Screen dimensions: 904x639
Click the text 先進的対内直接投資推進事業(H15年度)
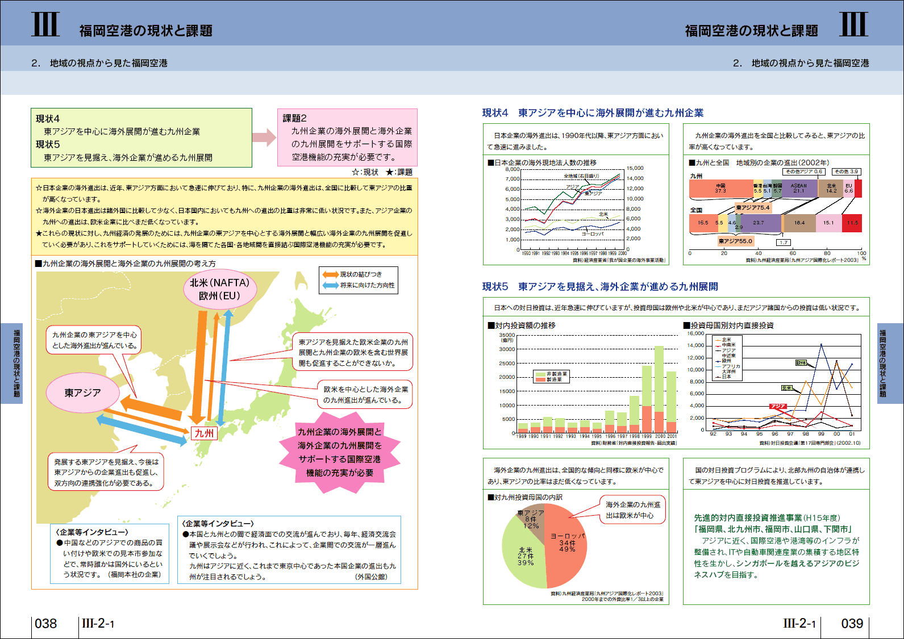766,518
